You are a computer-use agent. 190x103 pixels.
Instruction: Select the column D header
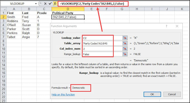click(68, 9)
